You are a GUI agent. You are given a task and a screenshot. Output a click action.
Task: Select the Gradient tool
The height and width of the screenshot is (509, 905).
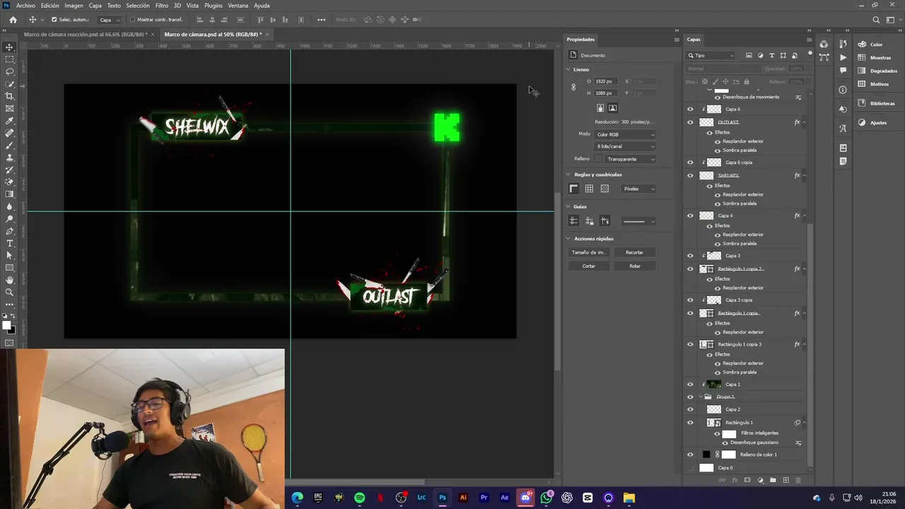pyautogui.click(x=9, y=194)
